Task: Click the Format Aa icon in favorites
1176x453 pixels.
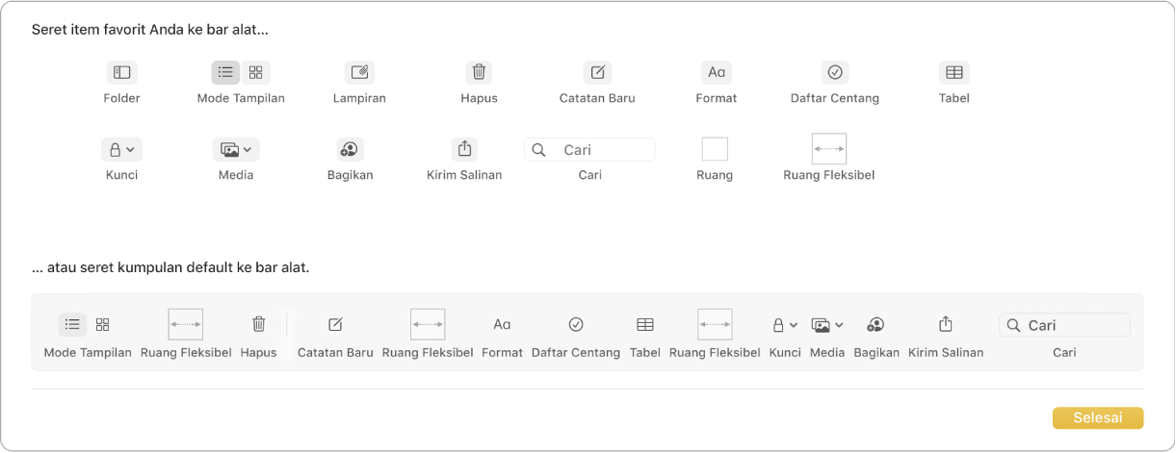Action: 716,72
